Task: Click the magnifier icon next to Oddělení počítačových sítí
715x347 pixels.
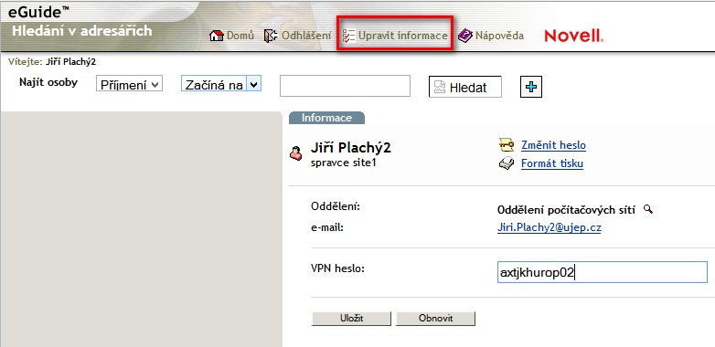Action: point(648,209)
